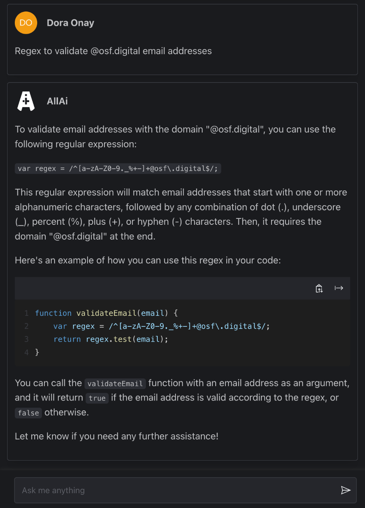Click the var regex line inside the code block

[162, 326]
